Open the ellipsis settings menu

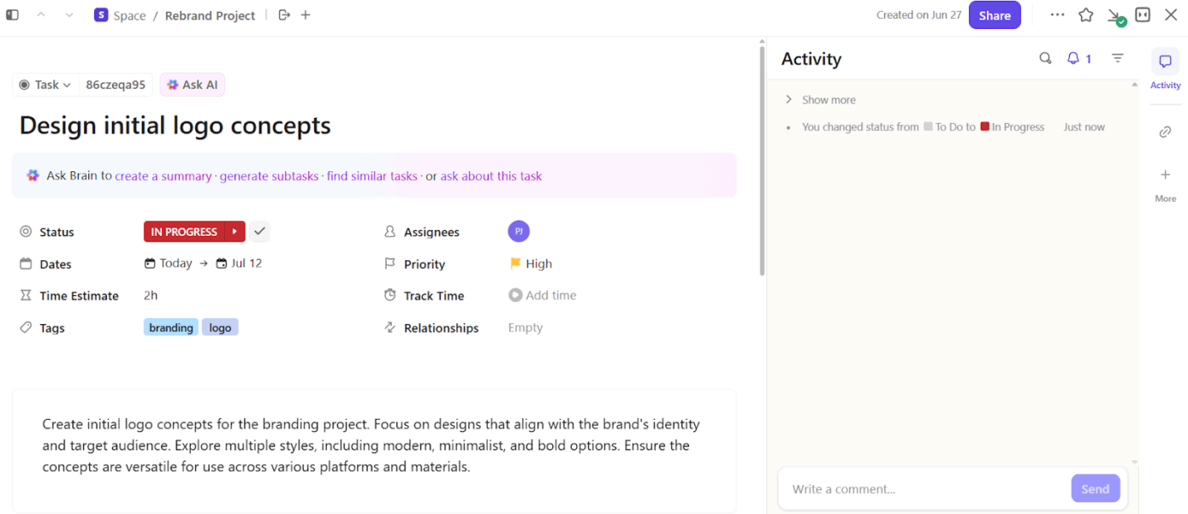(1056, 14)
